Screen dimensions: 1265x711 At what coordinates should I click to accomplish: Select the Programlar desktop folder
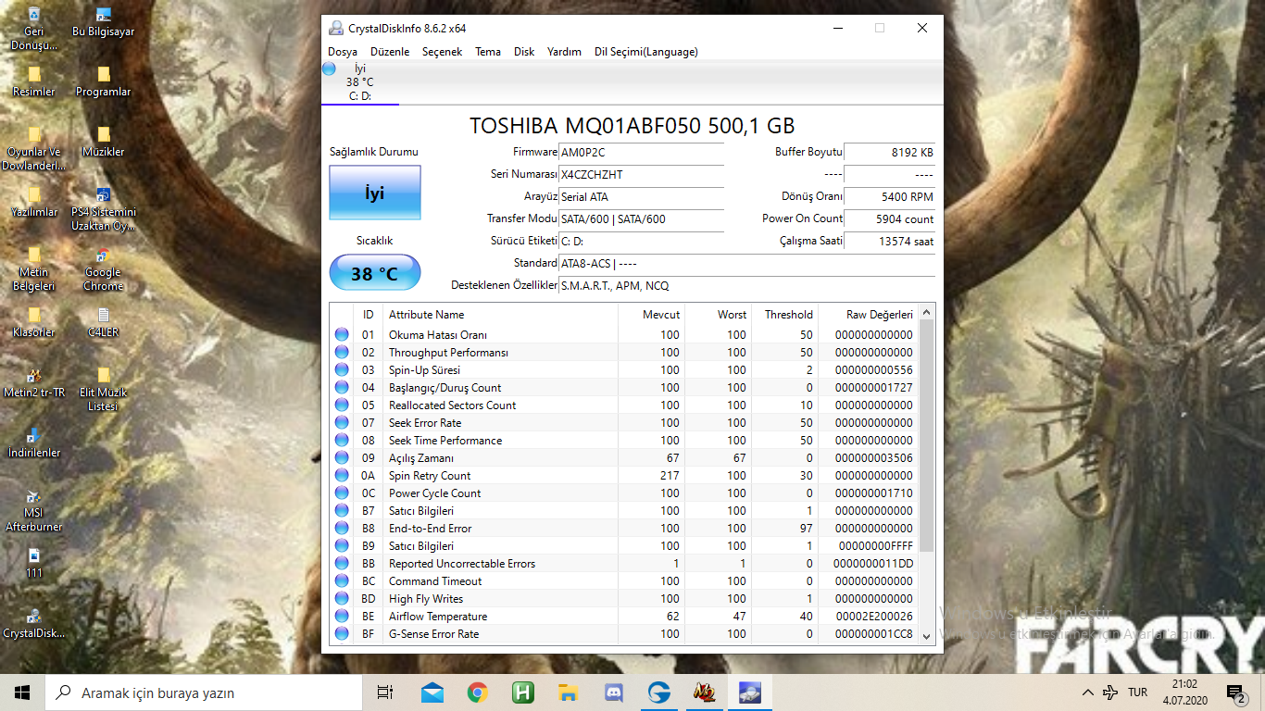(x=103, y=82)
